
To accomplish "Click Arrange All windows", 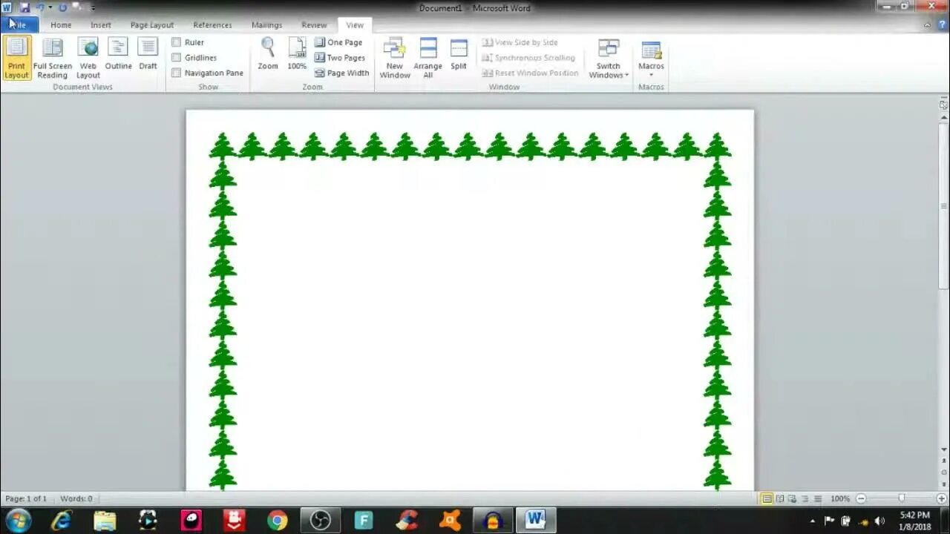I will [x=428, y=58].
